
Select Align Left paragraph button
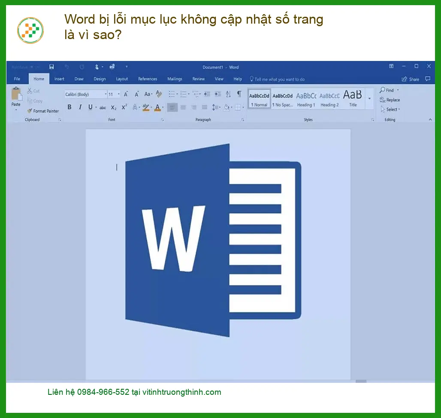point(172,107)
